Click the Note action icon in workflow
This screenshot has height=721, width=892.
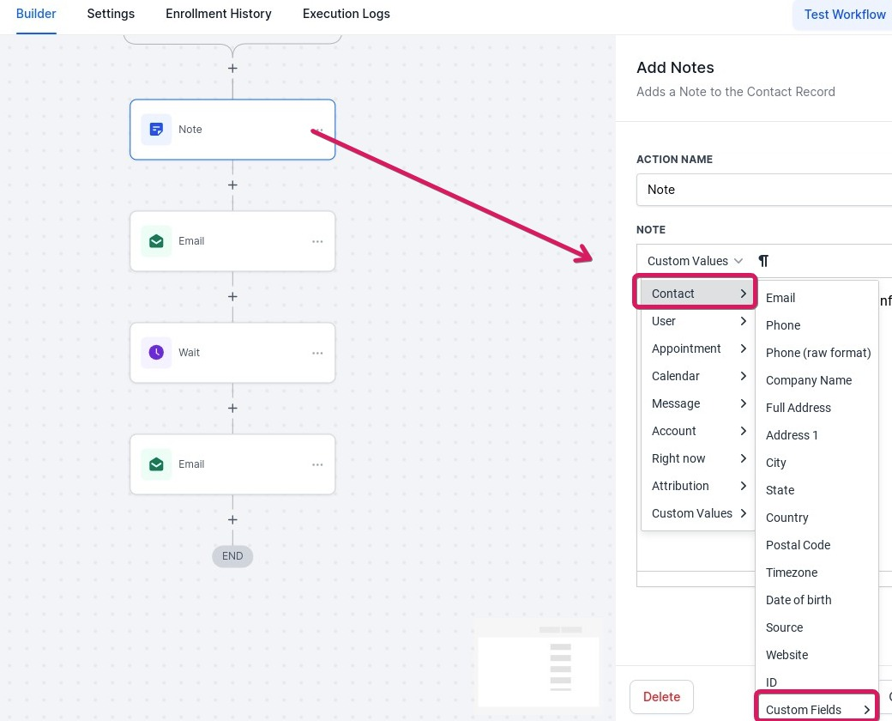tap(156, 130)
